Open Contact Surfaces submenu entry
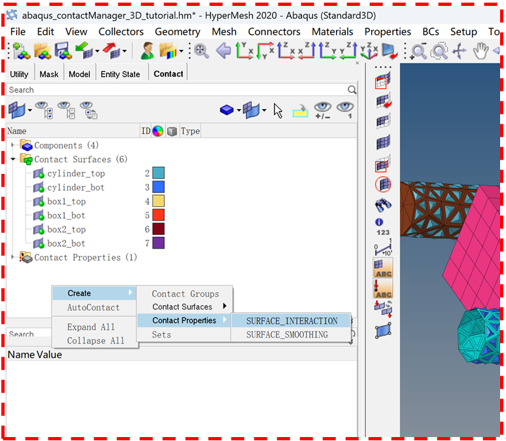This screenshot has width=506, height=441. (184, 307)
